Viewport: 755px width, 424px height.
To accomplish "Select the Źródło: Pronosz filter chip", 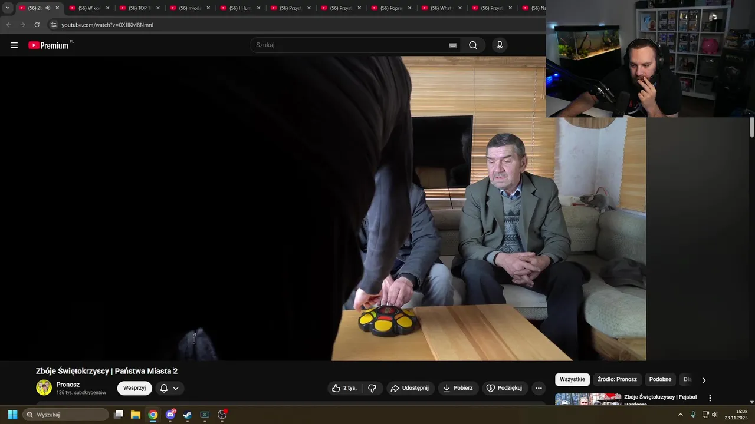I will pos(617,379).
